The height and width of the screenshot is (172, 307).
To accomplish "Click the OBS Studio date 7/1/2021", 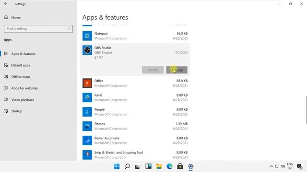I will click(181, 53).
